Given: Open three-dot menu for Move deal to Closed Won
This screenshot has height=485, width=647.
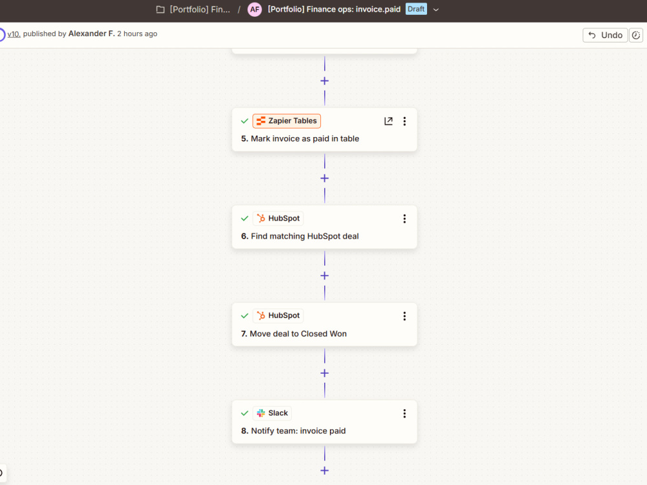Looking at the screenshot, I should tap(404, 316).
